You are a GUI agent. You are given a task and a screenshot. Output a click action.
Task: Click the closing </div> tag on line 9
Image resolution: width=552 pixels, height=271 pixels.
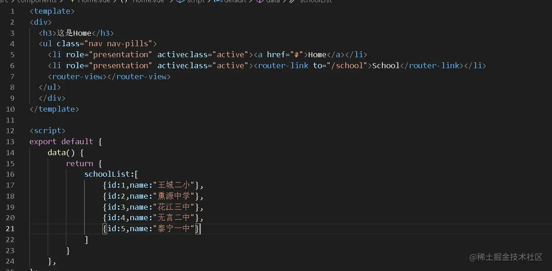click(52, 98)
